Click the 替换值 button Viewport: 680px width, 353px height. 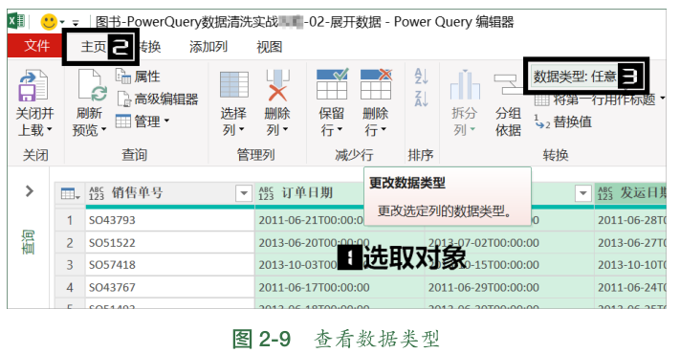tap(563, 121)
